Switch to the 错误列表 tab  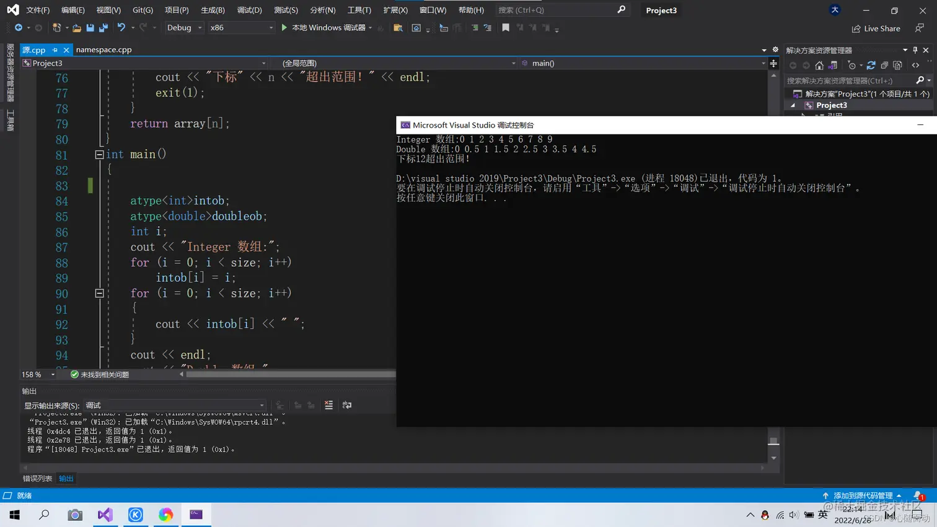37,479
